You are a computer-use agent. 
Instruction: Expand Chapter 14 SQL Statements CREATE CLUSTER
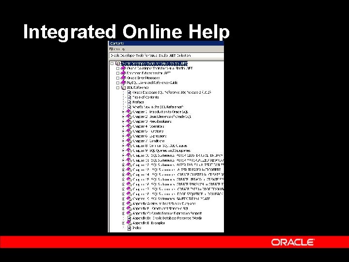[x=123, y=175]
